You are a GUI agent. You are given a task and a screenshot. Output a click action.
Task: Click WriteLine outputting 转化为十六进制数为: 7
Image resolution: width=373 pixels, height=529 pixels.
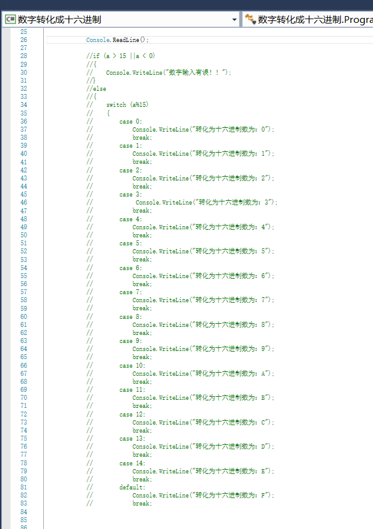tap(203, 300)
